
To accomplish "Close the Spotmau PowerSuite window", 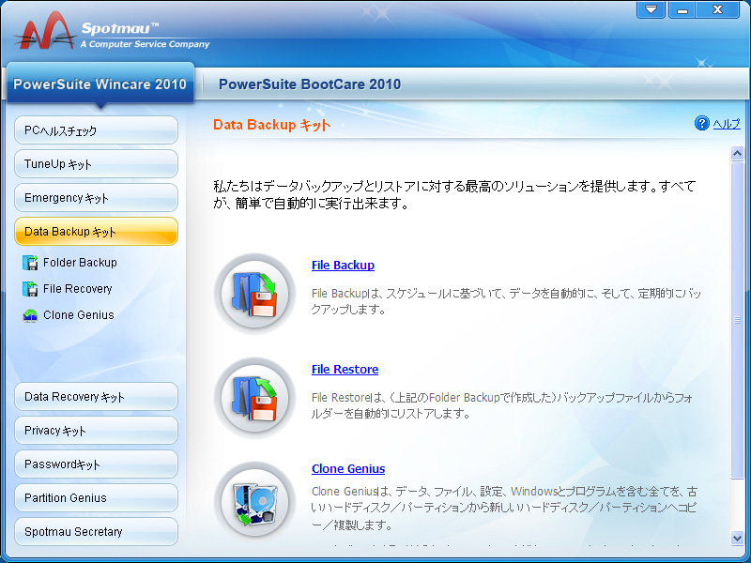I will (x=717, y=9).
